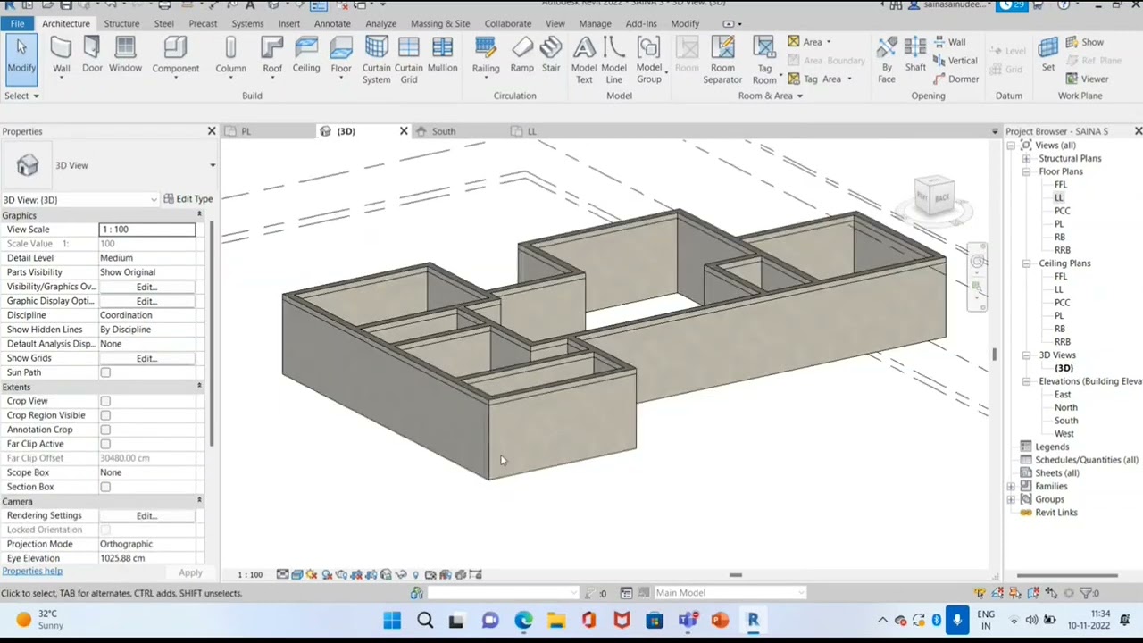This screenshot has height=643, width=1143.
Task: Open the Component tool
Action: click(x=175, y=54)
